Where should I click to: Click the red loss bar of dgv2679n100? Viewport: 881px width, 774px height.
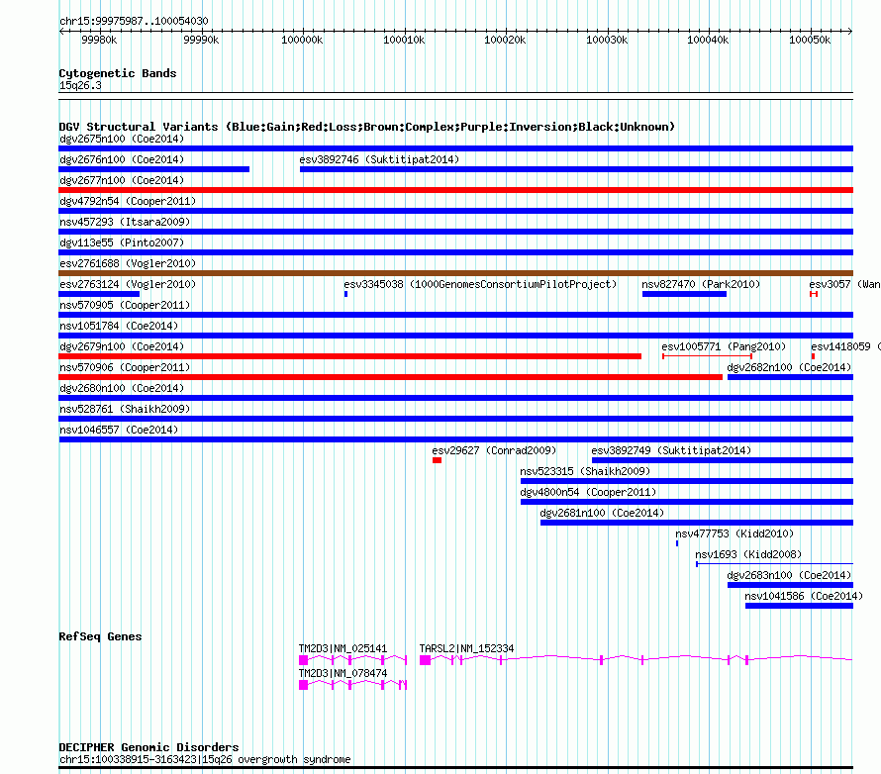[350, 356]
